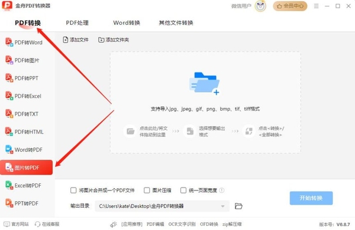Open the hamburger main menu
The image size is (355, 230).
pos(317,6)
